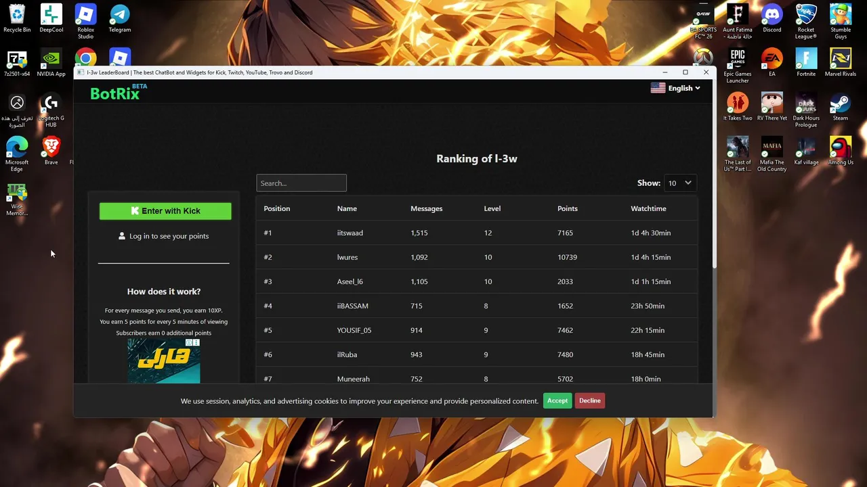The height and width of the screenshot is (487, 867).
Task: Click the How does it work heading
Action: pos(164,292)
